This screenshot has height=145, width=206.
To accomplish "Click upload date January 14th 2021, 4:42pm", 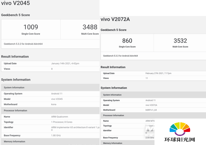I will [x=65, y=64].
